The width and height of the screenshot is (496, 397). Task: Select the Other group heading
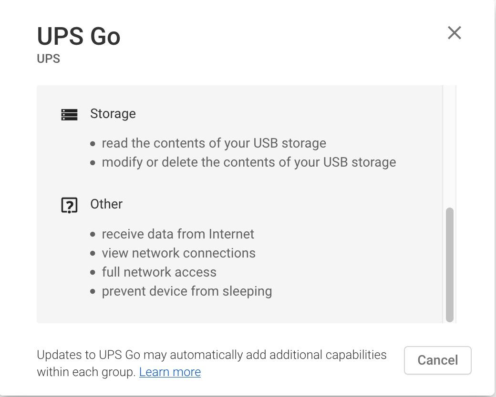[x=106, y=204]
